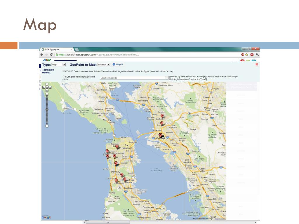
Task: Reload the ODK Aggregate page
Action: point(51,55)
